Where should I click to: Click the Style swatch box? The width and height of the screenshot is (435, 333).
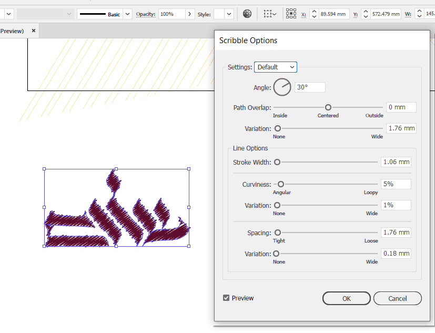click(x=219, y=14)
